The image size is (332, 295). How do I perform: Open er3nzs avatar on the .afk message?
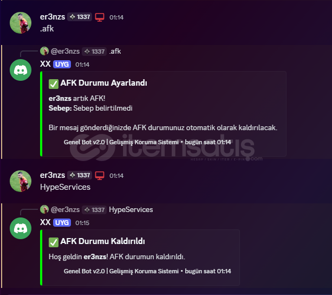[21, 23]
